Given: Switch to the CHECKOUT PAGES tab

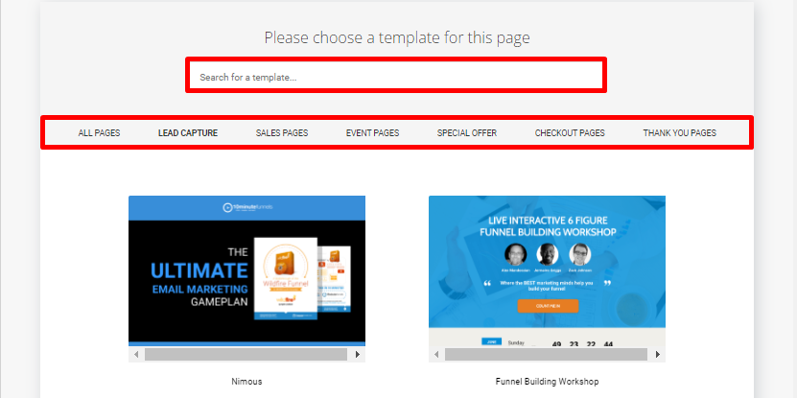Looking at the screenshot, I should [x=570, y=133].
